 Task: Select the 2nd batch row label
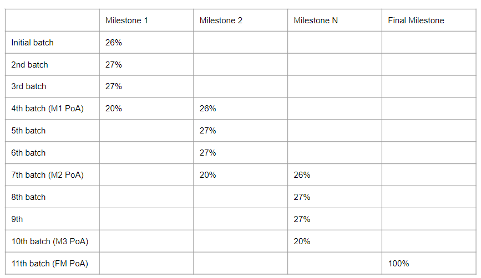point(29,65)
